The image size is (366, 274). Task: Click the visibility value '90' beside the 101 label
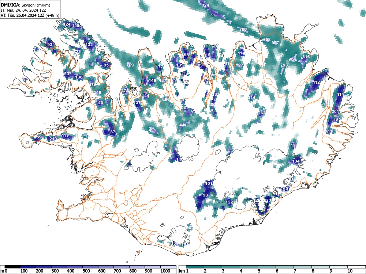205,195
